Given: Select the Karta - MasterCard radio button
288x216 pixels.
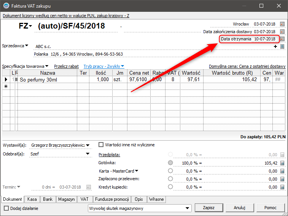Looking at the screenshot, I should [x=170, y=171].
